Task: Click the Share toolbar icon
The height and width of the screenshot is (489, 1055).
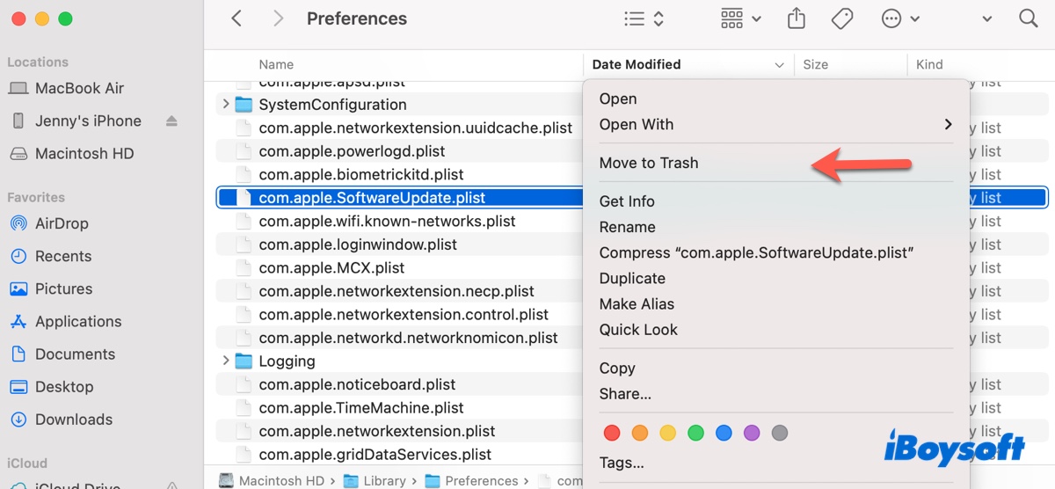Action: pyautogui.click(x=797, y=18)
